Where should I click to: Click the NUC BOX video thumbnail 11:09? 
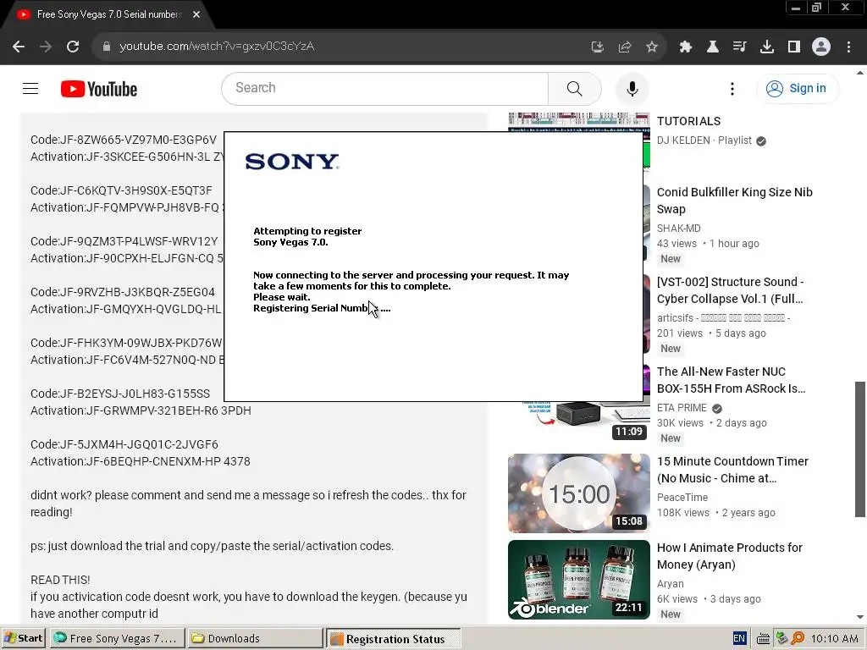point(578,421)
